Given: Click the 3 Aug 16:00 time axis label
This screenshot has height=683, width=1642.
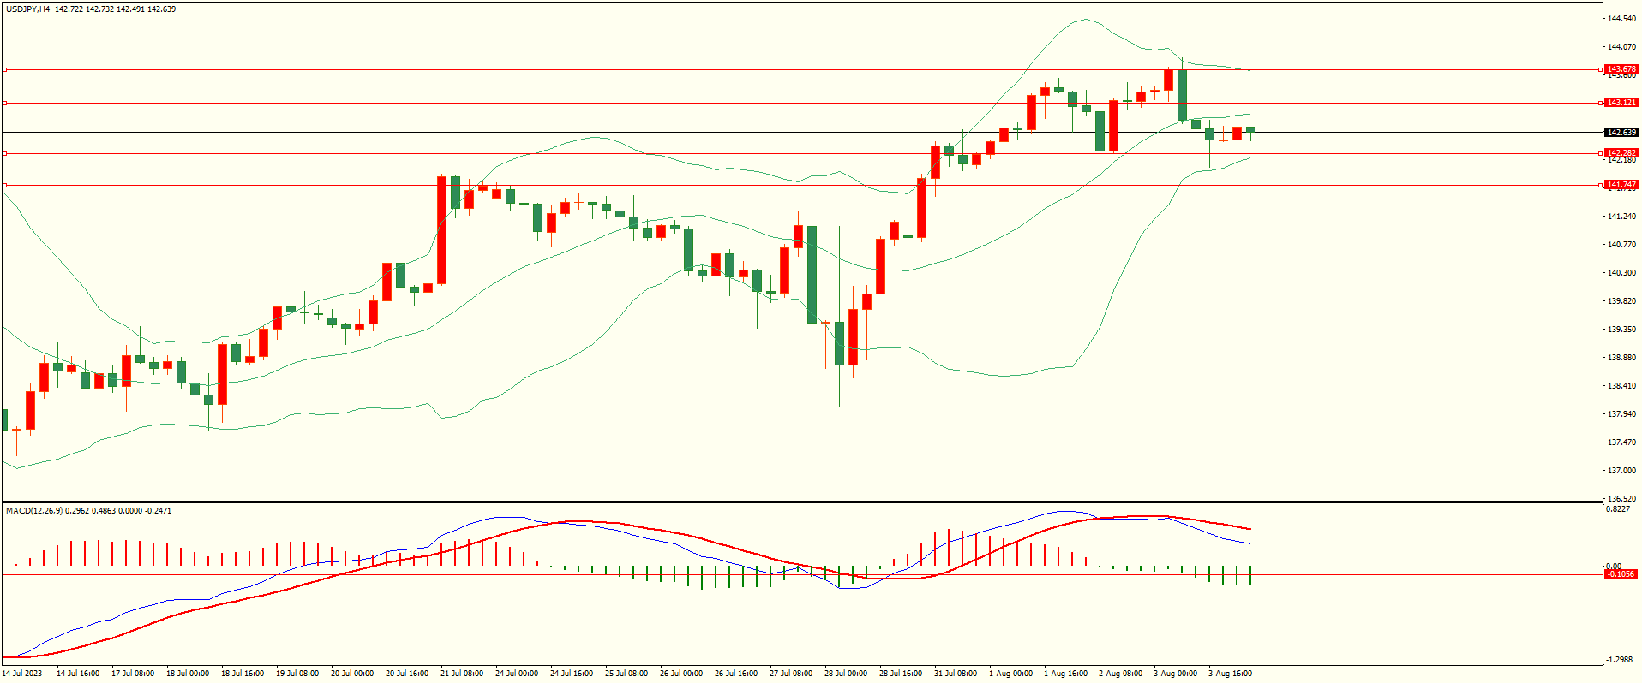Looking at the screenshot, I should (x=1230, y=674).
